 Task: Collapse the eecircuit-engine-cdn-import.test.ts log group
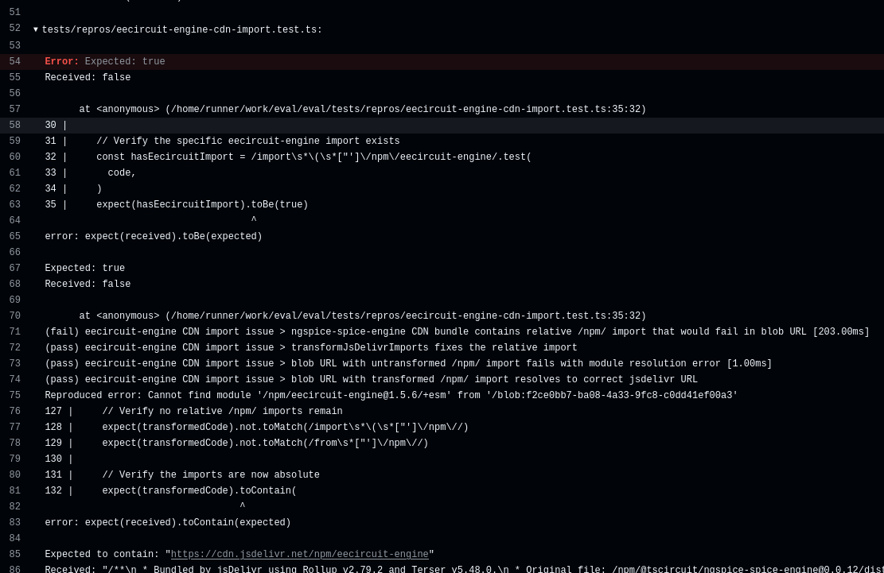[x=36, y=29]
